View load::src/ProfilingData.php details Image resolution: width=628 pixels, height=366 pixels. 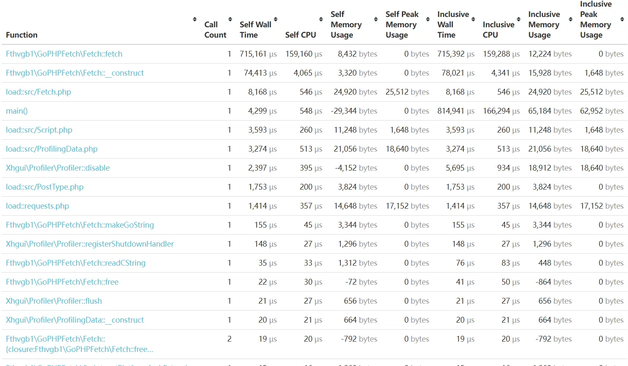(x=52, y=149)
